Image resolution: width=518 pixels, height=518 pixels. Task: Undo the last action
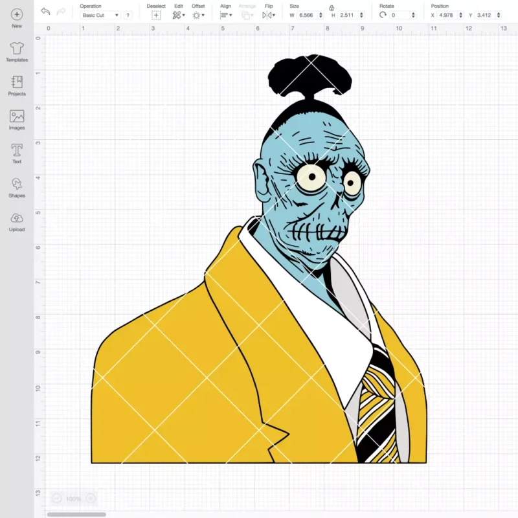coord(45,11)
